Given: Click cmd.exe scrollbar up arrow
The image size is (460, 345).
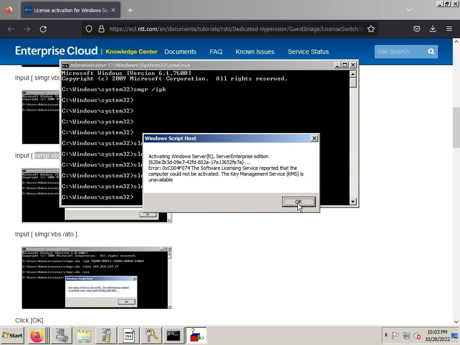Looking at the screenshot, I should (x=353, y=74).
